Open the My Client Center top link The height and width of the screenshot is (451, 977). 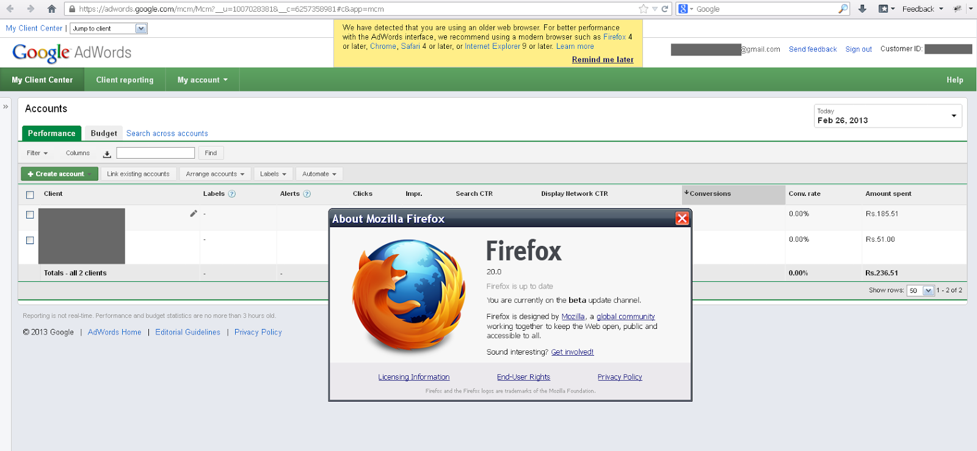(x=34, y=28)
